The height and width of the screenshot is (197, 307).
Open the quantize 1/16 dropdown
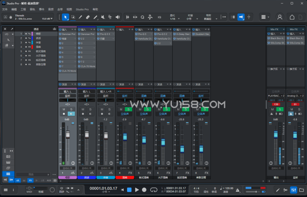[x=179, y=19]
